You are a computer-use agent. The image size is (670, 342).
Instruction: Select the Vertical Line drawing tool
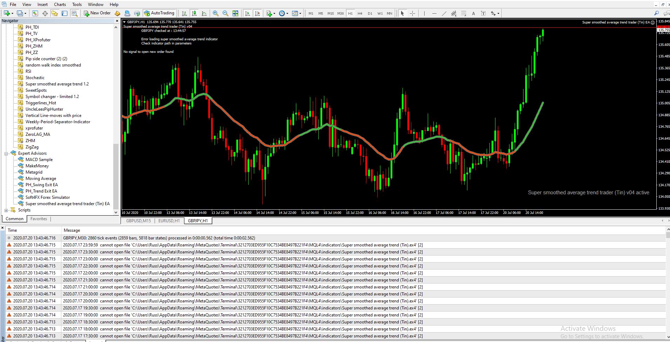click(x=424, y=13)
